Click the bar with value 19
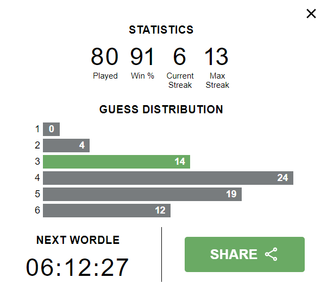Screen dimensions: 327x297 (142, 194)
